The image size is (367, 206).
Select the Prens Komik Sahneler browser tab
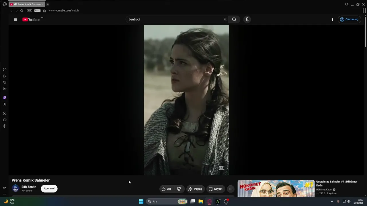point(27,4)
